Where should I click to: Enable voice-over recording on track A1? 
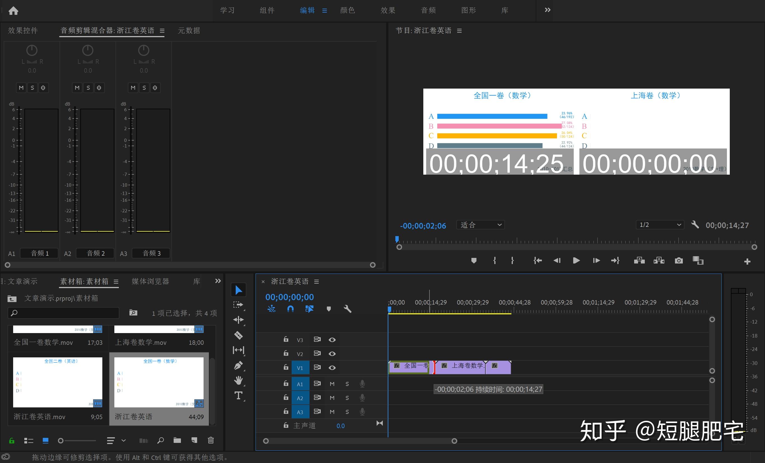[362, 384]
